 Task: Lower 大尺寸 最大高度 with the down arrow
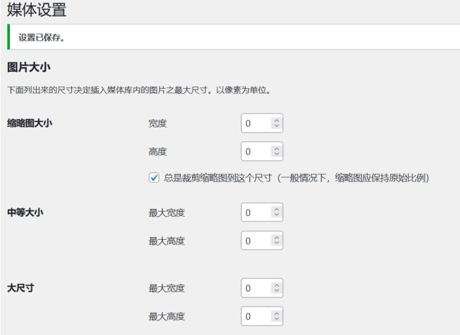(276, 320)
